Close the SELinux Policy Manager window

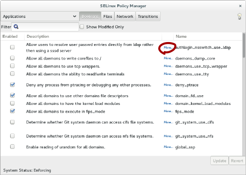pos(240,6)
